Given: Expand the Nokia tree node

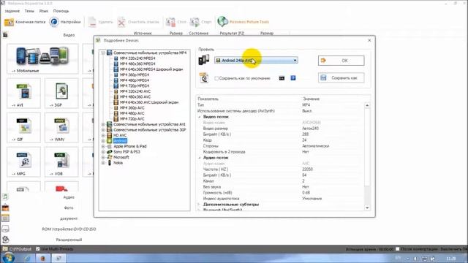Looking at the screenshot, I should pyautogui.click(x=103, y=163).
